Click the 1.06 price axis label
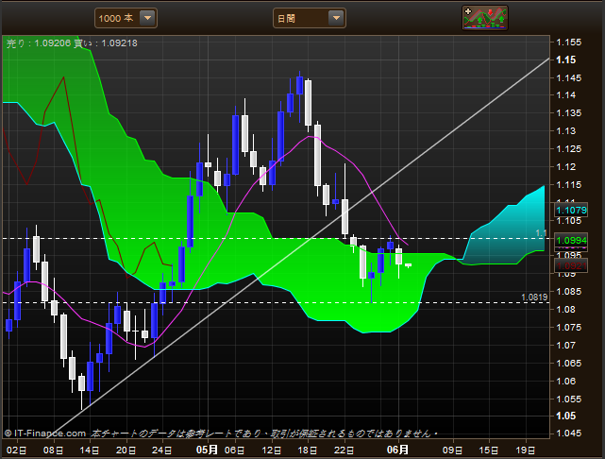Image resolution: width=605 pixels, height=459 pixels. pyautogui.click(x=566, y=381)
